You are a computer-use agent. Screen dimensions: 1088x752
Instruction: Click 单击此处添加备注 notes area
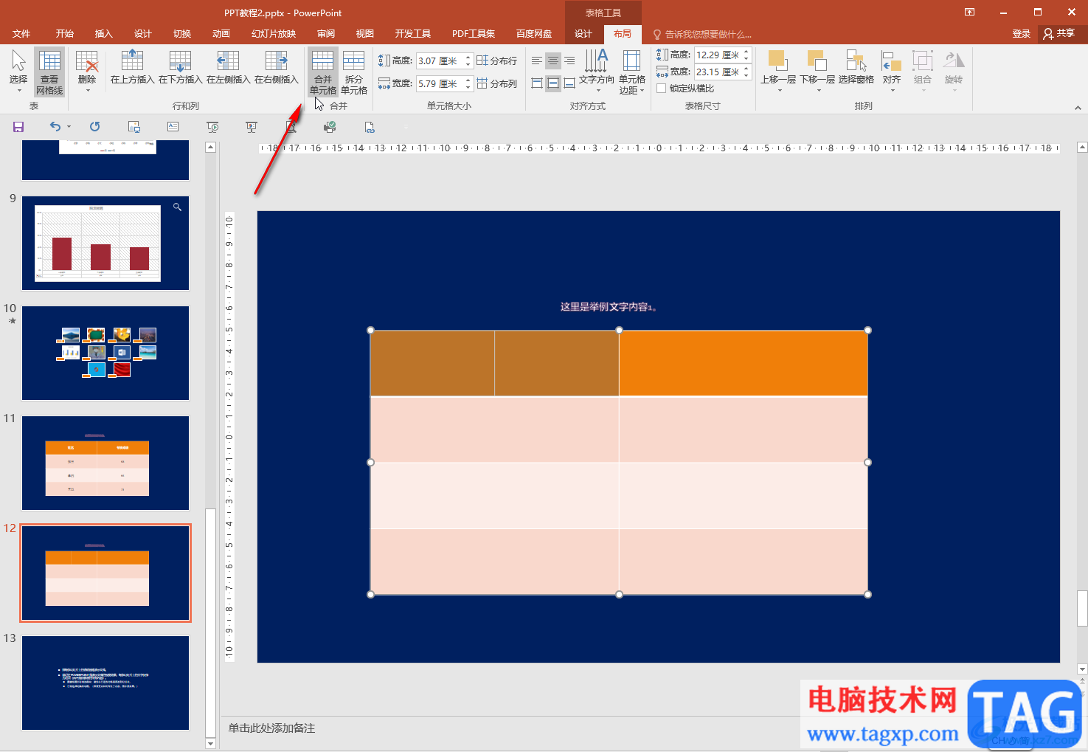point(272,728)
